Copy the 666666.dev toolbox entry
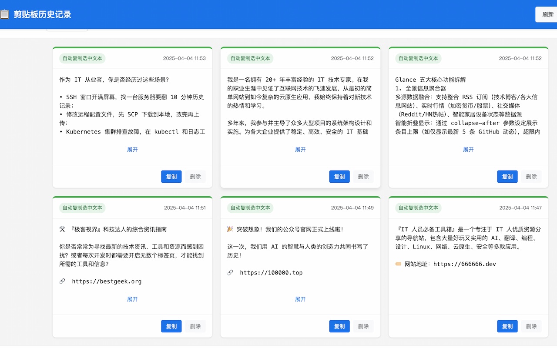557x348 pixels. [507, 326]
